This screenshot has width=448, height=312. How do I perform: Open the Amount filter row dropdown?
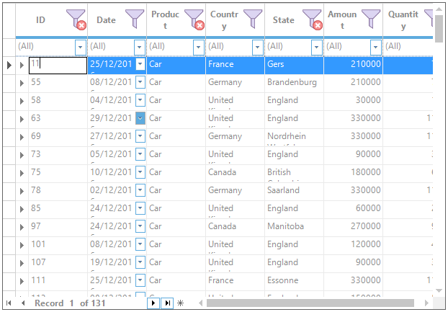point(376,47)
